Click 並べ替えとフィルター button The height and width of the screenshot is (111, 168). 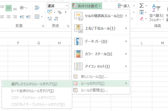157,13
